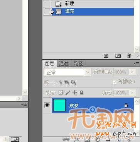Screen dimensions: 140x142
Task: Lock position move icon
Action: 74,92
